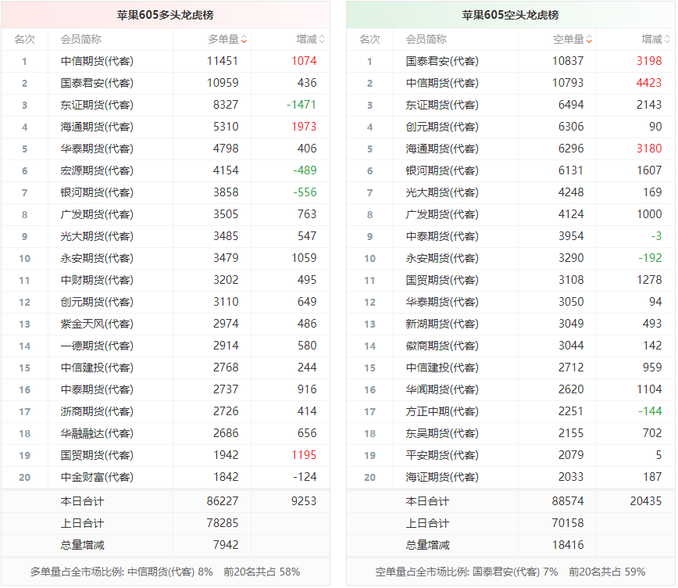
Task: Select 新湖期货(代客) row
Action: coord(511,324)
